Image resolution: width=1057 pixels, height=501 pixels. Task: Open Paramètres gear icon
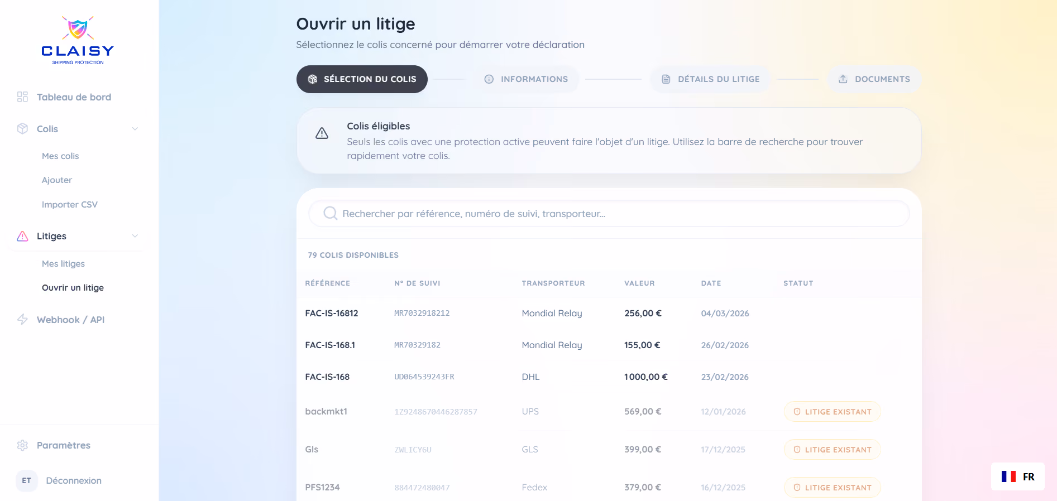22,445
